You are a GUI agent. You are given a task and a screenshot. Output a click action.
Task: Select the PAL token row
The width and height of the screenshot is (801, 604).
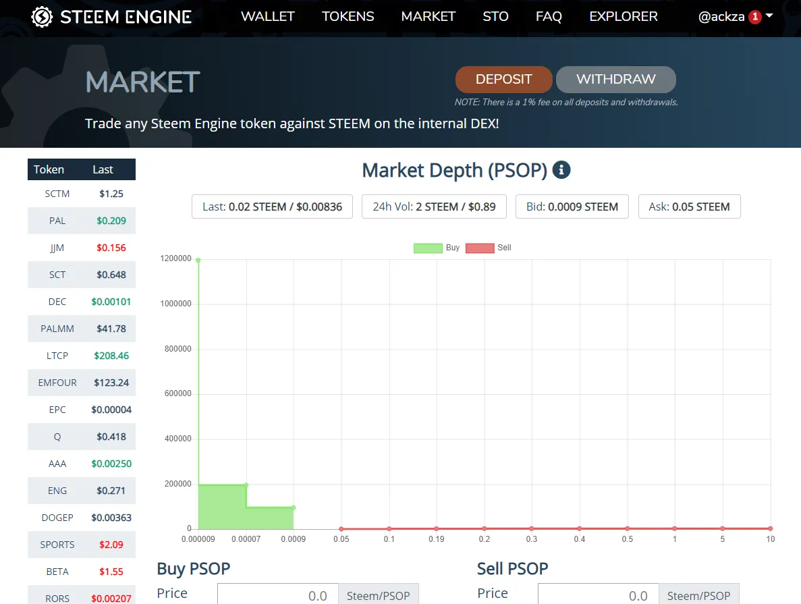(82, 221)
